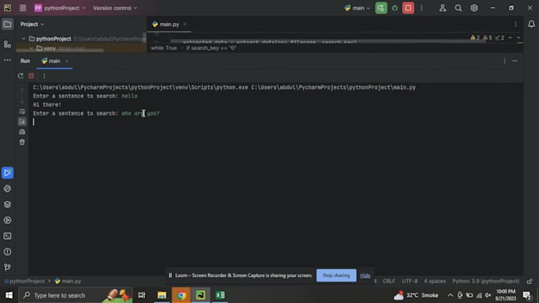Click the main.py status breadcrumb
The height and width of the screenshot is (303, 539).
tap(67, 281)
